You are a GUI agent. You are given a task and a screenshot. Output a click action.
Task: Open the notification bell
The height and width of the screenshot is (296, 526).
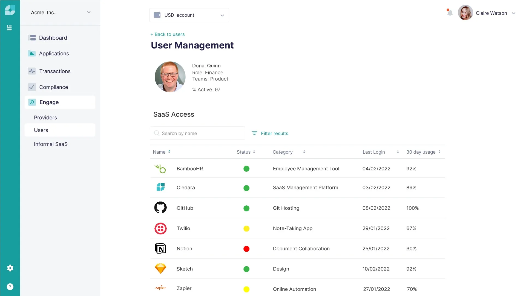coord(449,13)
